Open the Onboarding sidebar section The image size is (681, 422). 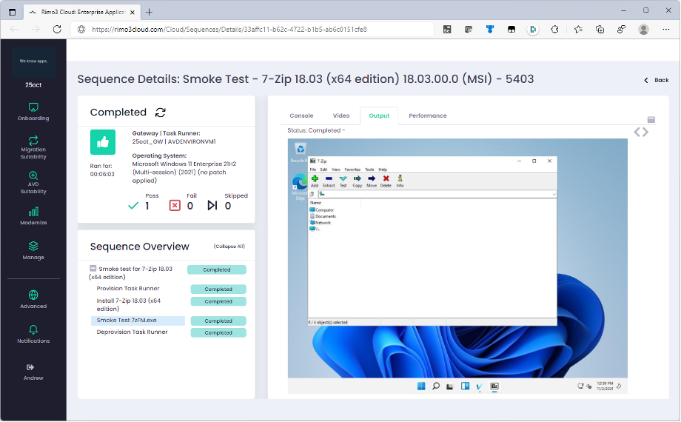[33, 108]
